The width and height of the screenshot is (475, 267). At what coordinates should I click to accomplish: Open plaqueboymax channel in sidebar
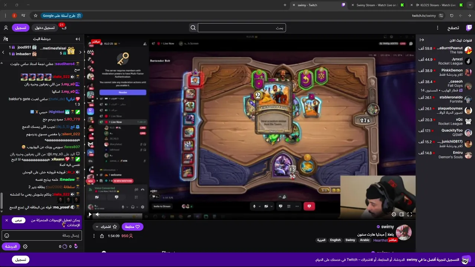tap(445, 111)
